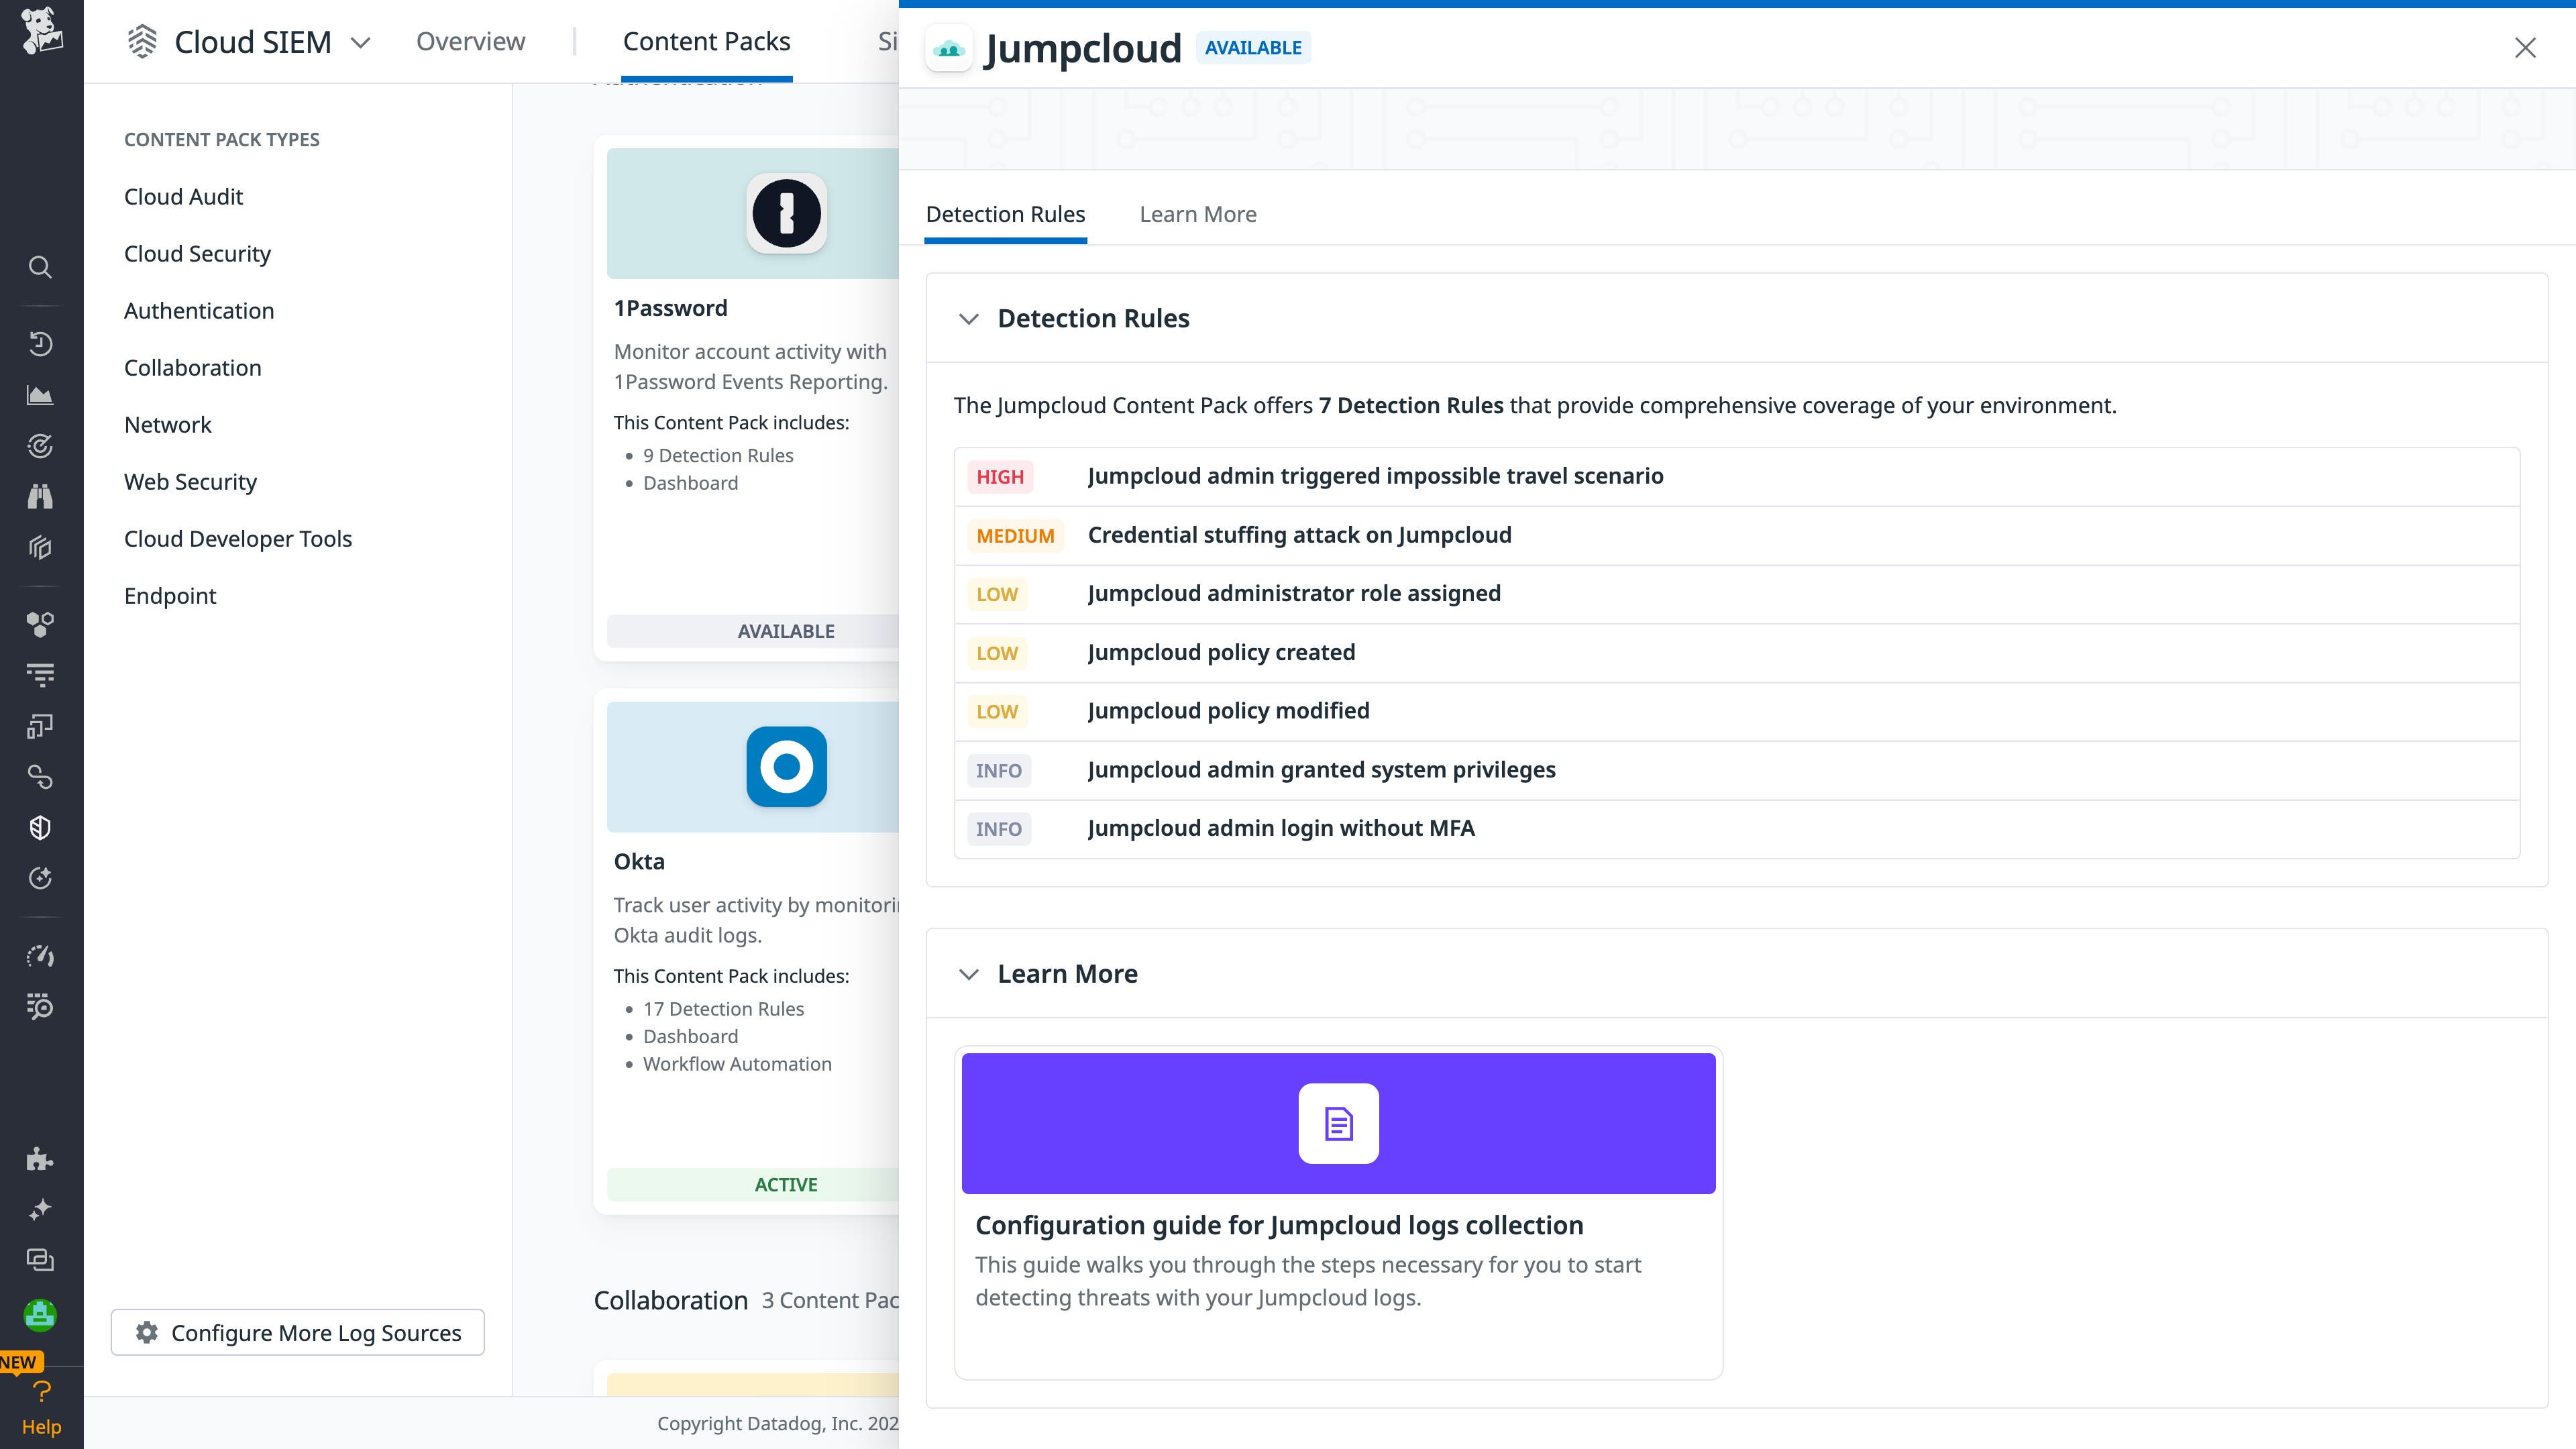
Task: Open global search with the magnifying glass icon
Action: click(x=40, y=267)
